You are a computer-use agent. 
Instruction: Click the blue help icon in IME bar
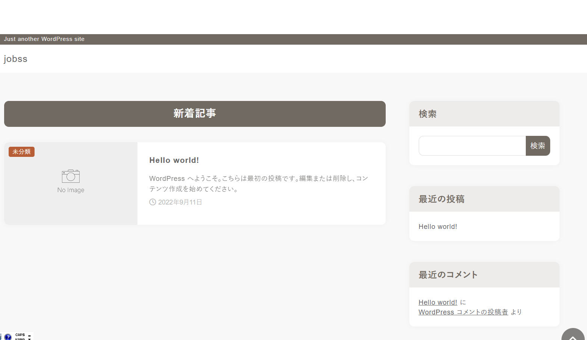click(8, 337)
